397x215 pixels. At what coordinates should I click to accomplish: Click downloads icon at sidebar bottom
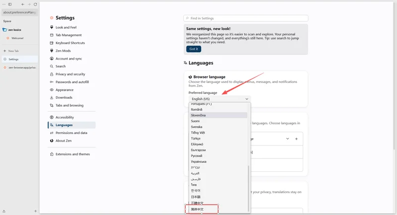[x=4, y=211]
